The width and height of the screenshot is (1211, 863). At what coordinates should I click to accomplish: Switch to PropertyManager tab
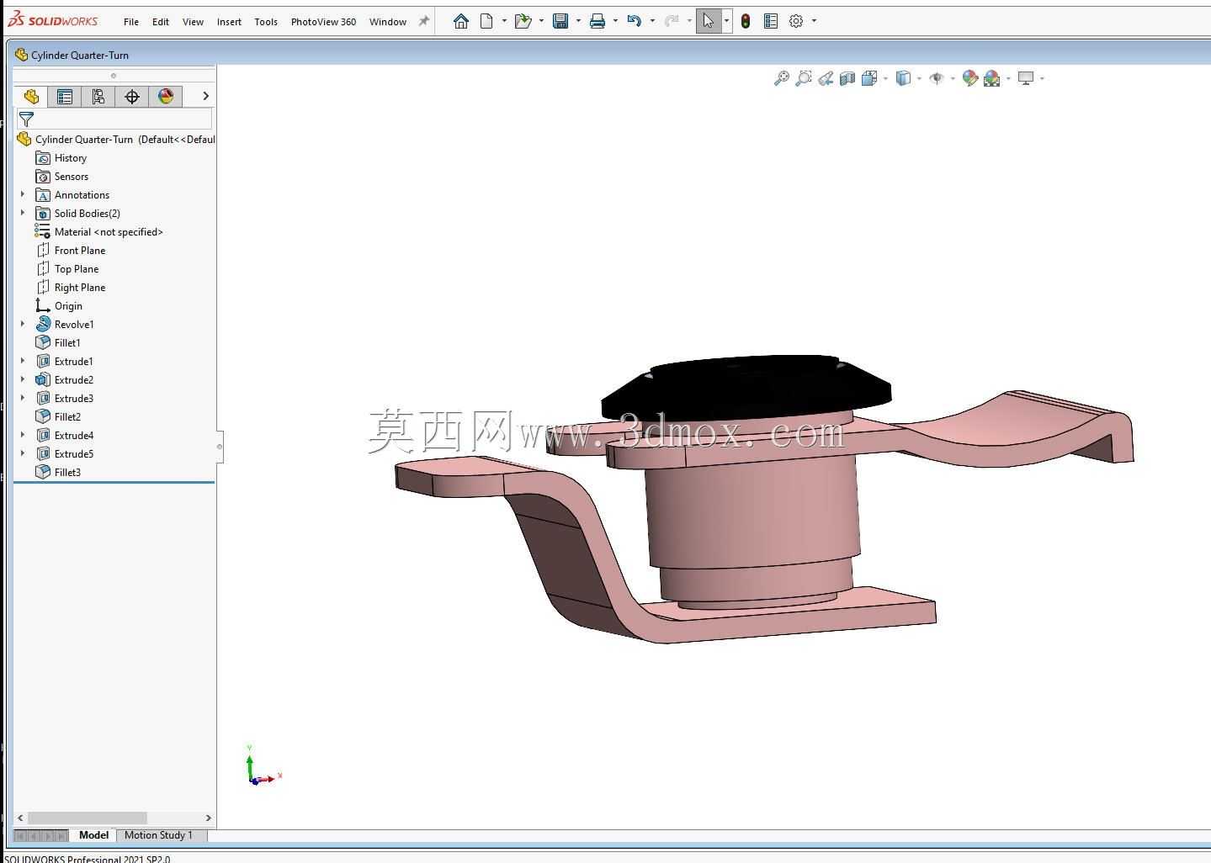click(65, 97)
